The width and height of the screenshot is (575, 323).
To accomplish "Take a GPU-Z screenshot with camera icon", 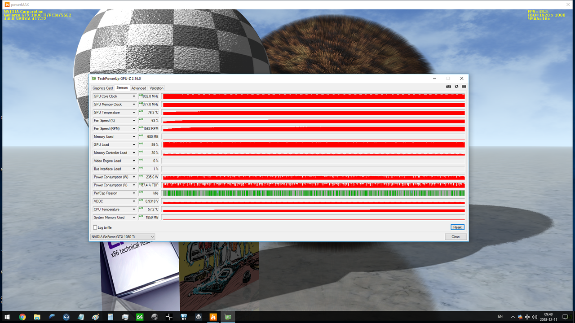I will [x=448, y=87].
